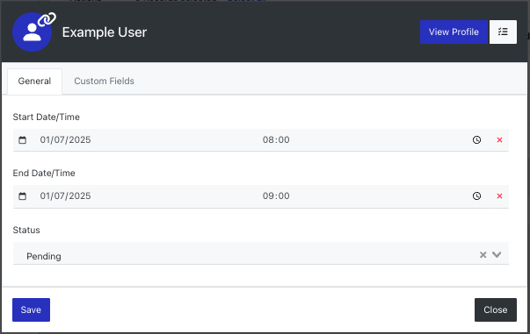Open the Start Date calendar icon
Image resolution: width=530 pixels, height=334 pixels.
tap(22, 140)
